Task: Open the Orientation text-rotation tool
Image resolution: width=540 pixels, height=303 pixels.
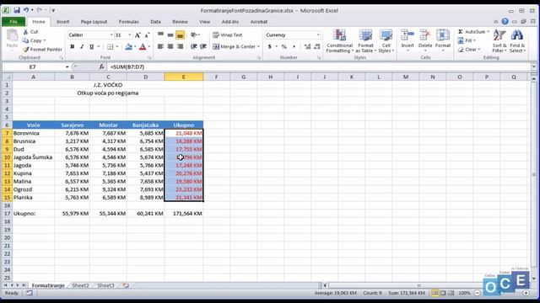Action: pyautogui.click(x=195, y=35)
